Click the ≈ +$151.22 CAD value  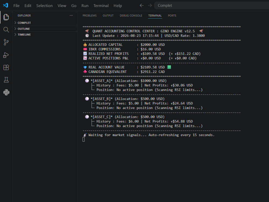[x=185, y=54]
